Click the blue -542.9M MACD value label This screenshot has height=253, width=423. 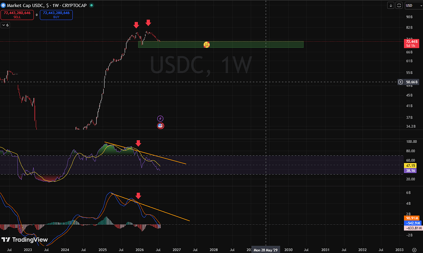pyautogui.click(x=413, y=223)
